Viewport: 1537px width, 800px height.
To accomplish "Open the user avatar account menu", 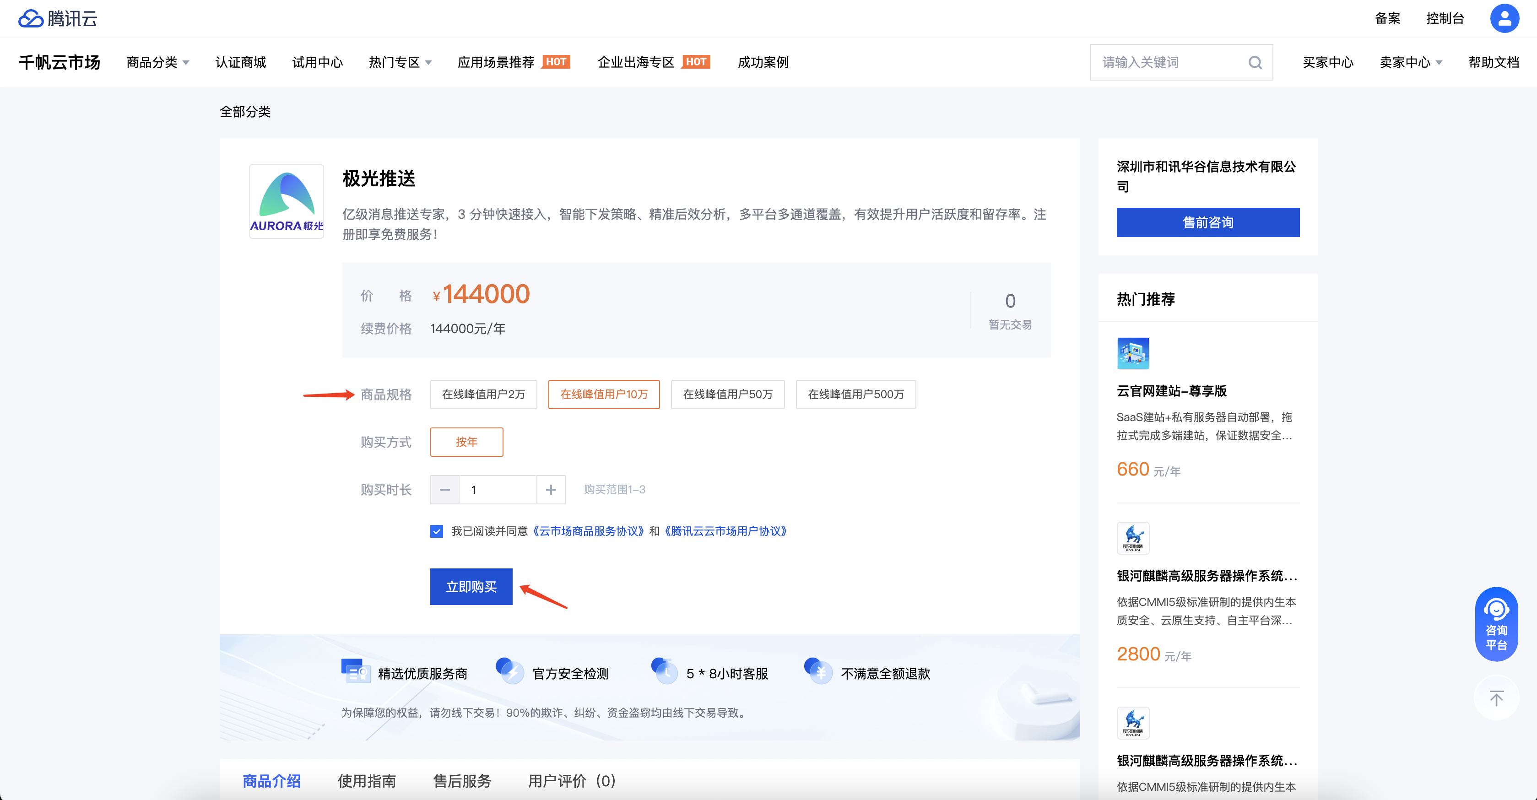I will [x=1504, y=18].
